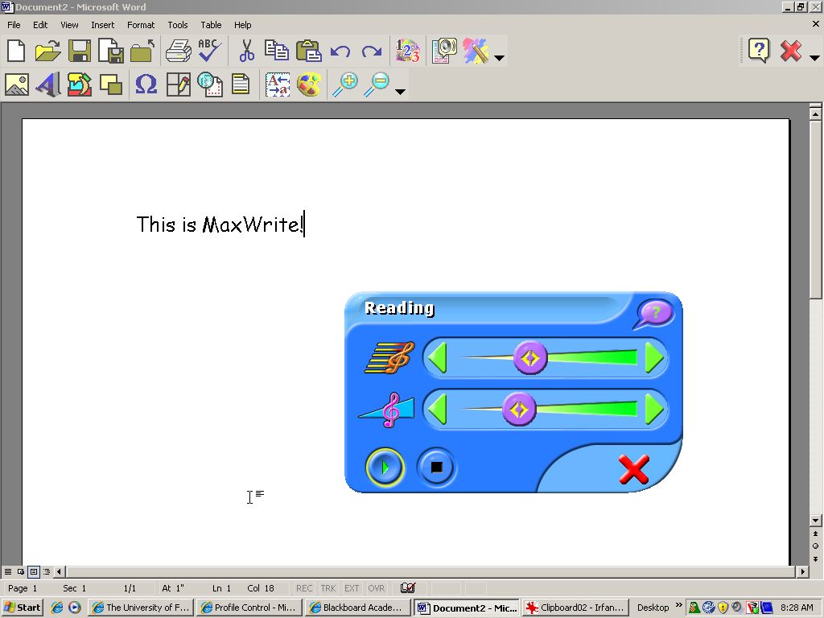Screen dimensions: 824x618
Task: Insert WordArt with blue A icon
Action: [48, 84]
